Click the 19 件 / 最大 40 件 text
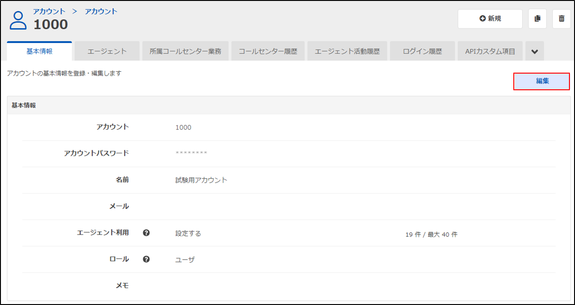Image resolution: width=575 pixels, height=305 pixels. (x=431, y=235)
